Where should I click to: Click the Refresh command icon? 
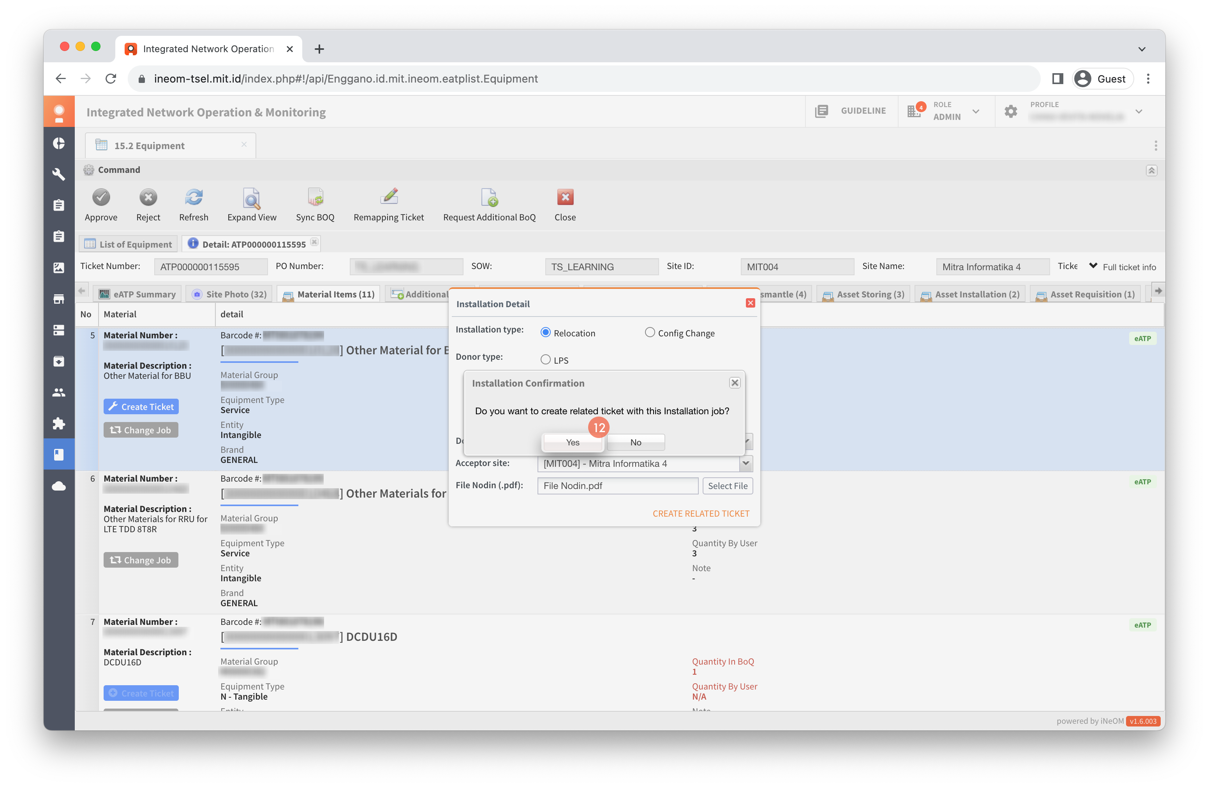194,197
